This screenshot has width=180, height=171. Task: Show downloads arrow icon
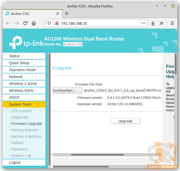(x=153, y=23)
